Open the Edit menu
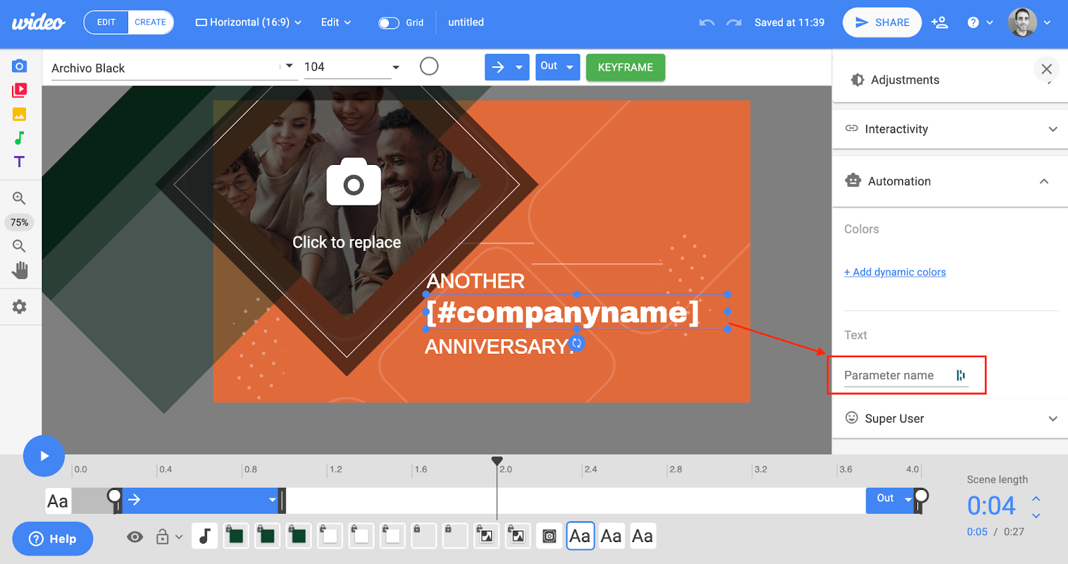 tap(335, 22)
